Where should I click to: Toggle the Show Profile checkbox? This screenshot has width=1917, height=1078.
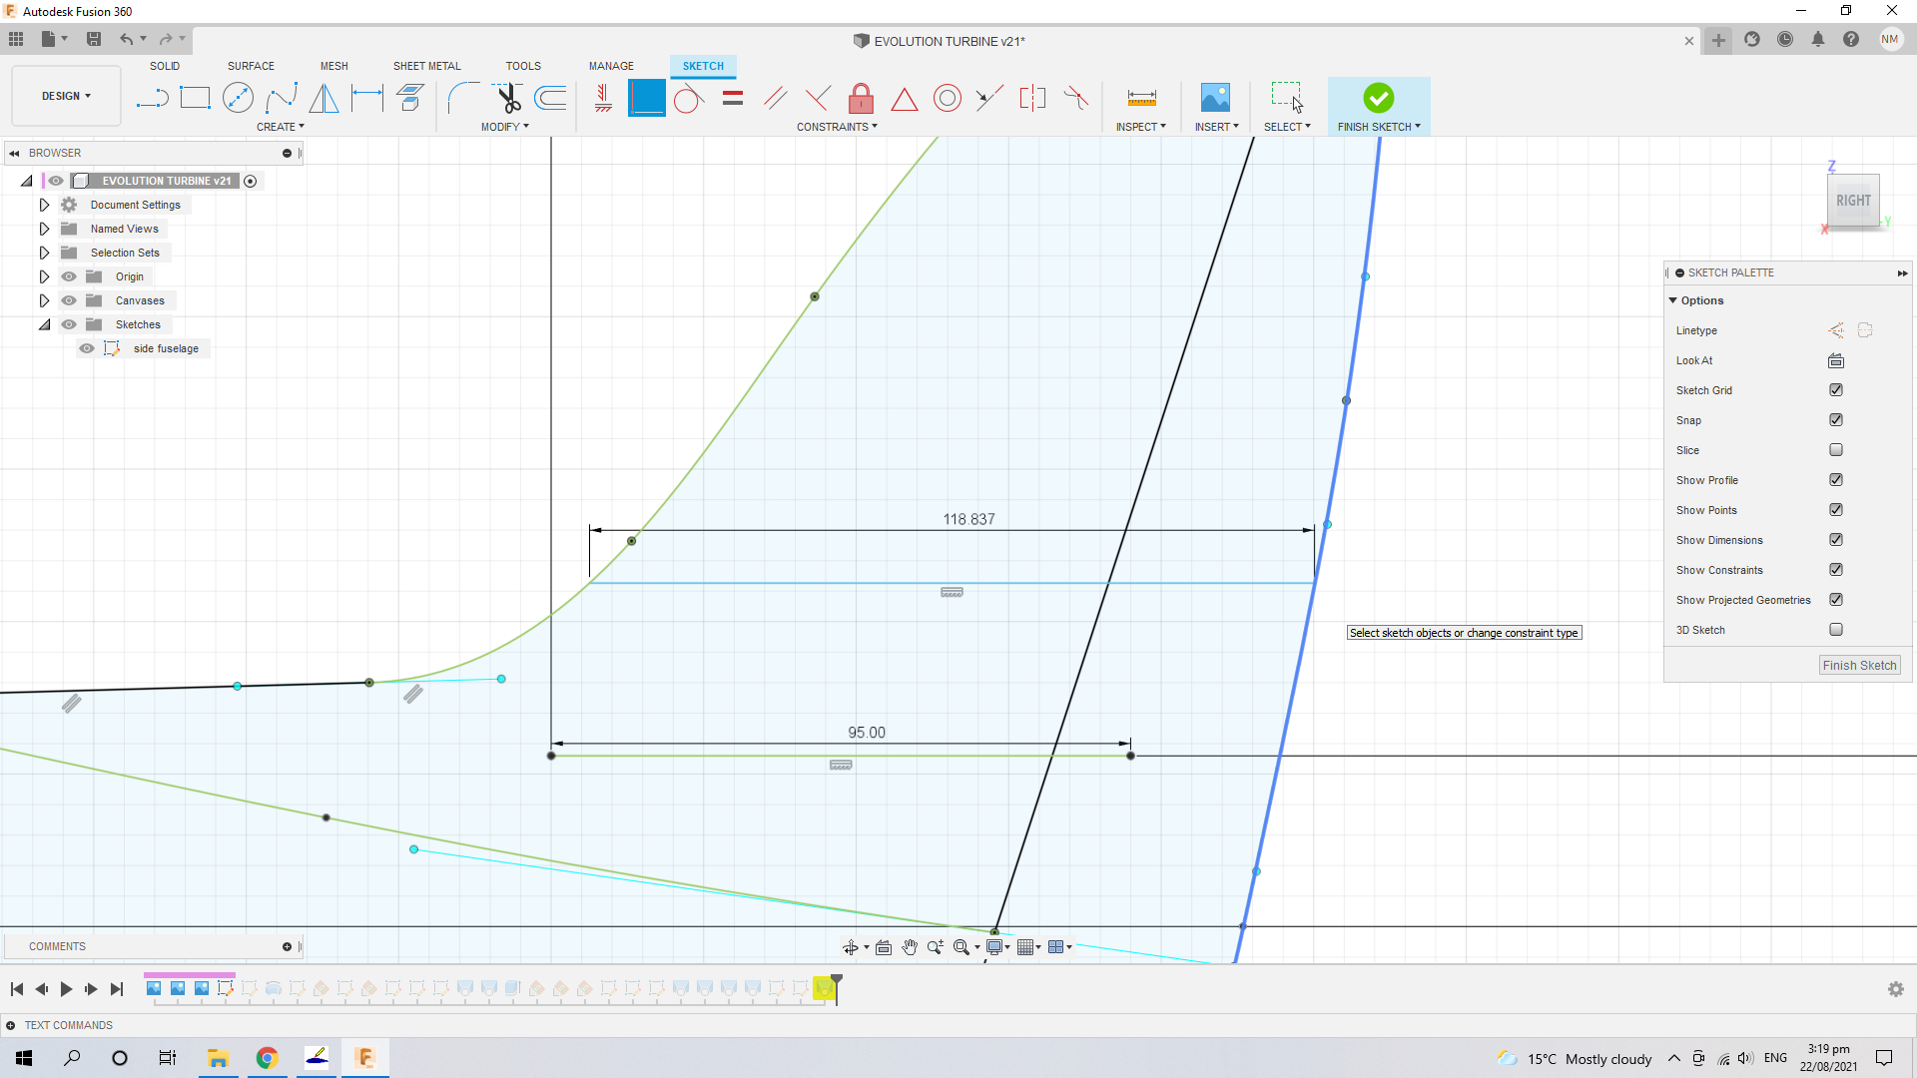tap(1835, 480)
